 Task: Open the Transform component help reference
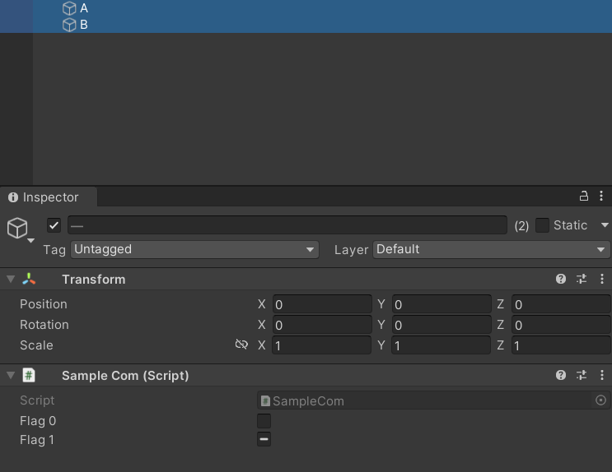pos(561,280)
